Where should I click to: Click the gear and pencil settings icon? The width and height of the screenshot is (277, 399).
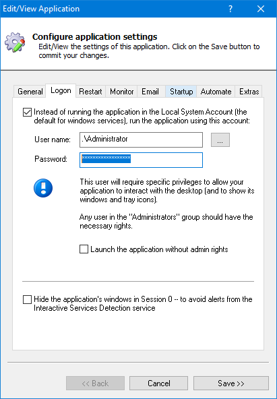[15, 42]
